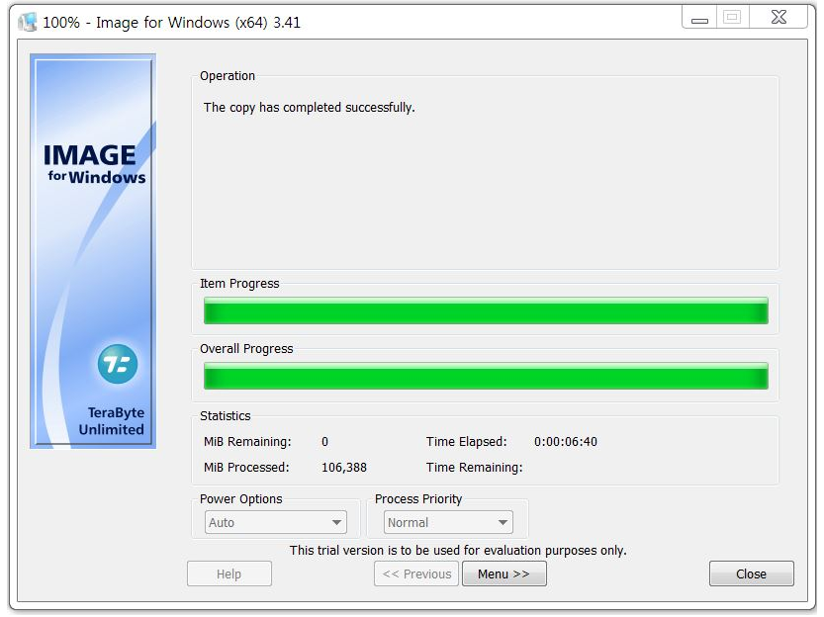Screen dimensions: 824x617
Task: Click the MiB Processed value 106,388
Action: (x=344, y=468)
